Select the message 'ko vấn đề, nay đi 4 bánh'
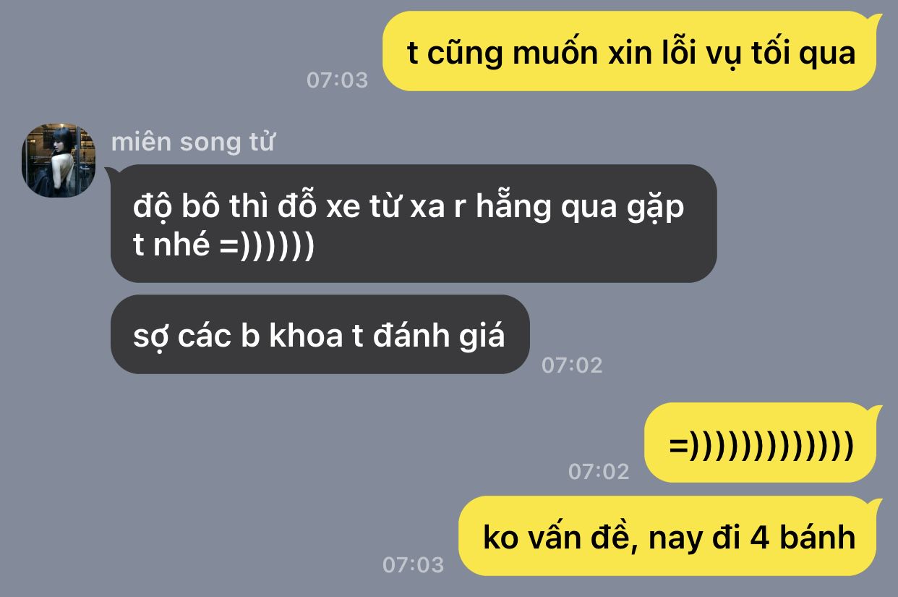The height and width of the screenshot is (597, 898). [670, 536]
